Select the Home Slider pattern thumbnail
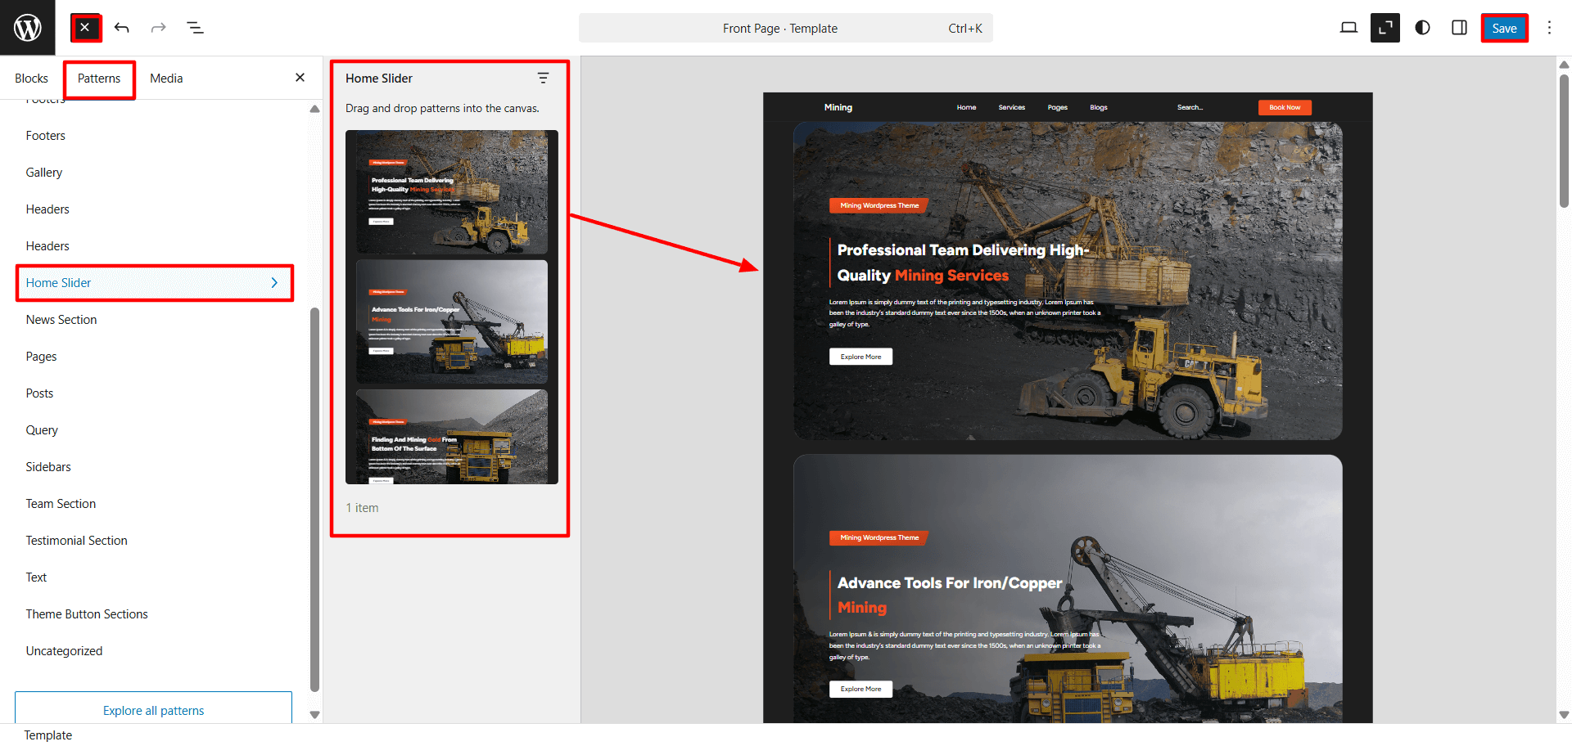Screen dimensions: 1572x746 pyautogui.click(x=451, y=307)
